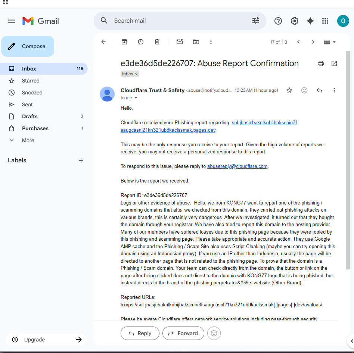The width and height of the screenshot is (354, 353).
Task: Expand More folders list
Action: point(44,140)
